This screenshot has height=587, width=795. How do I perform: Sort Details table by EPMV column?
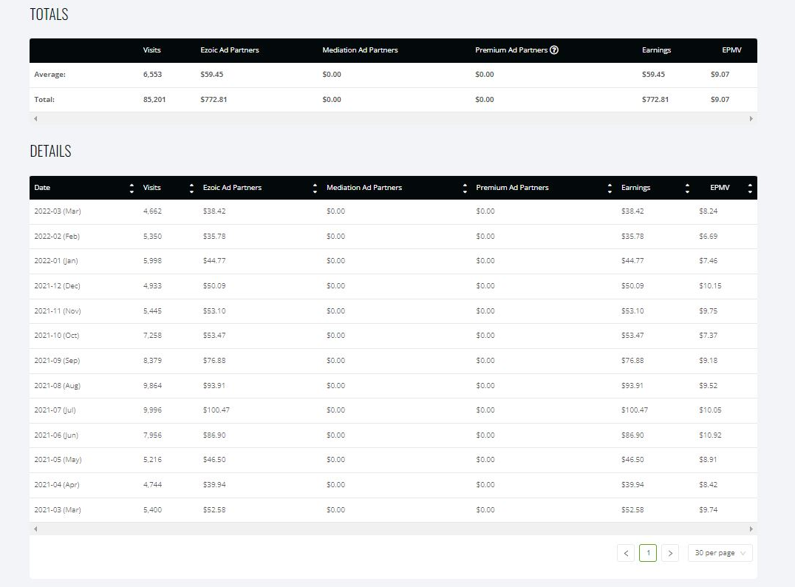pos(750,189)
